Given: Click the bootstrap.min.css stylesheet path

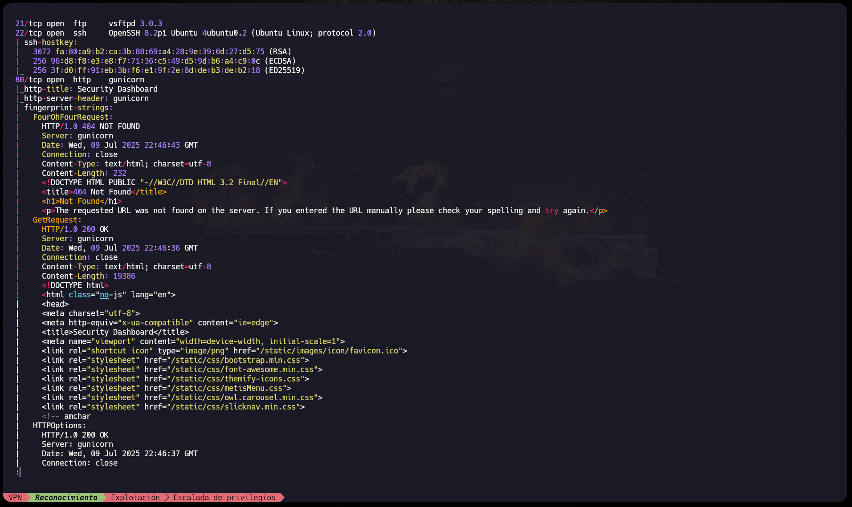Looking at the screenshot, I should tap(237, 360).
